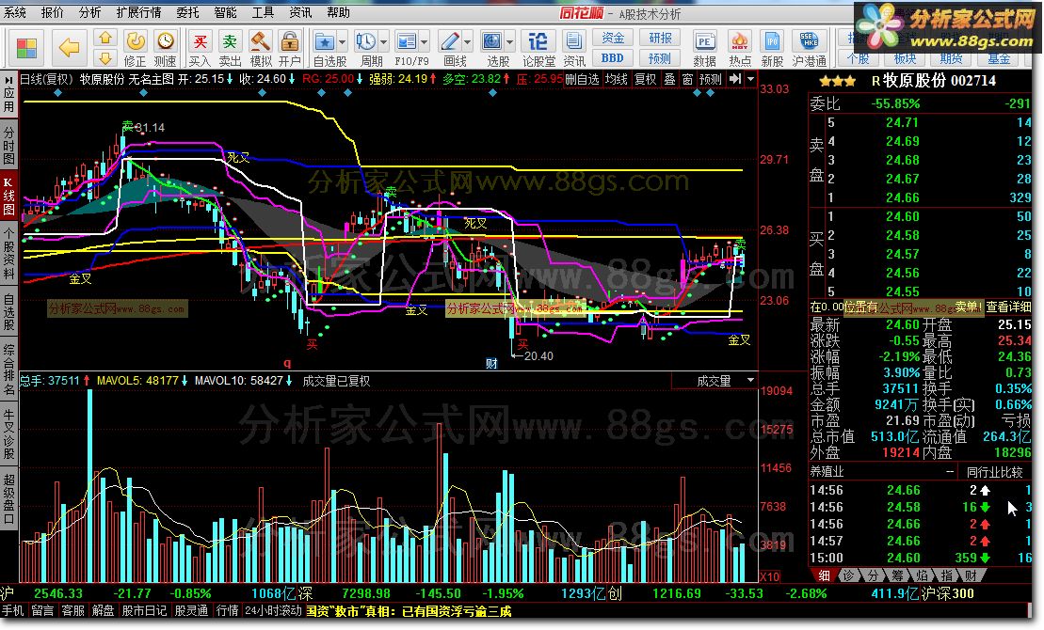Toggle 预测 forecast in chart toolbar

[711, 79]
